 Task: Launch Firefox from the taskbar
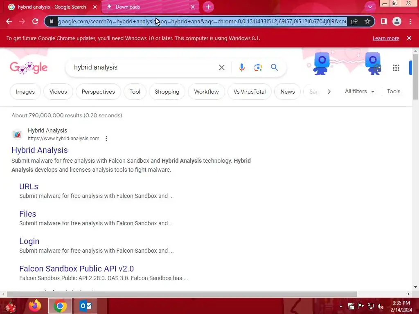point(35,306)
